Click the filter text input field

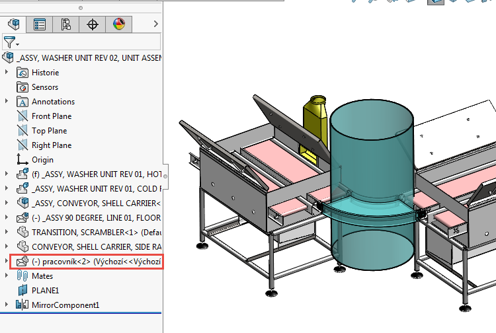[90, 42]
